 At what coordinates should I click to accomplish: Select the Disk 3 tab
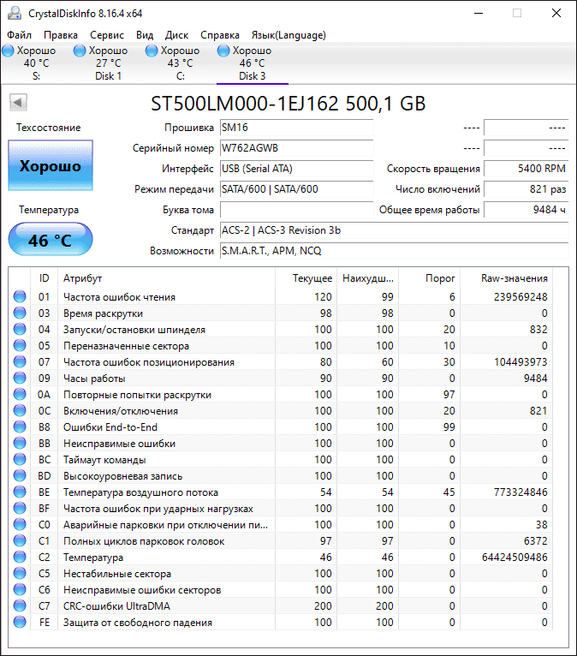click(252, 63)
